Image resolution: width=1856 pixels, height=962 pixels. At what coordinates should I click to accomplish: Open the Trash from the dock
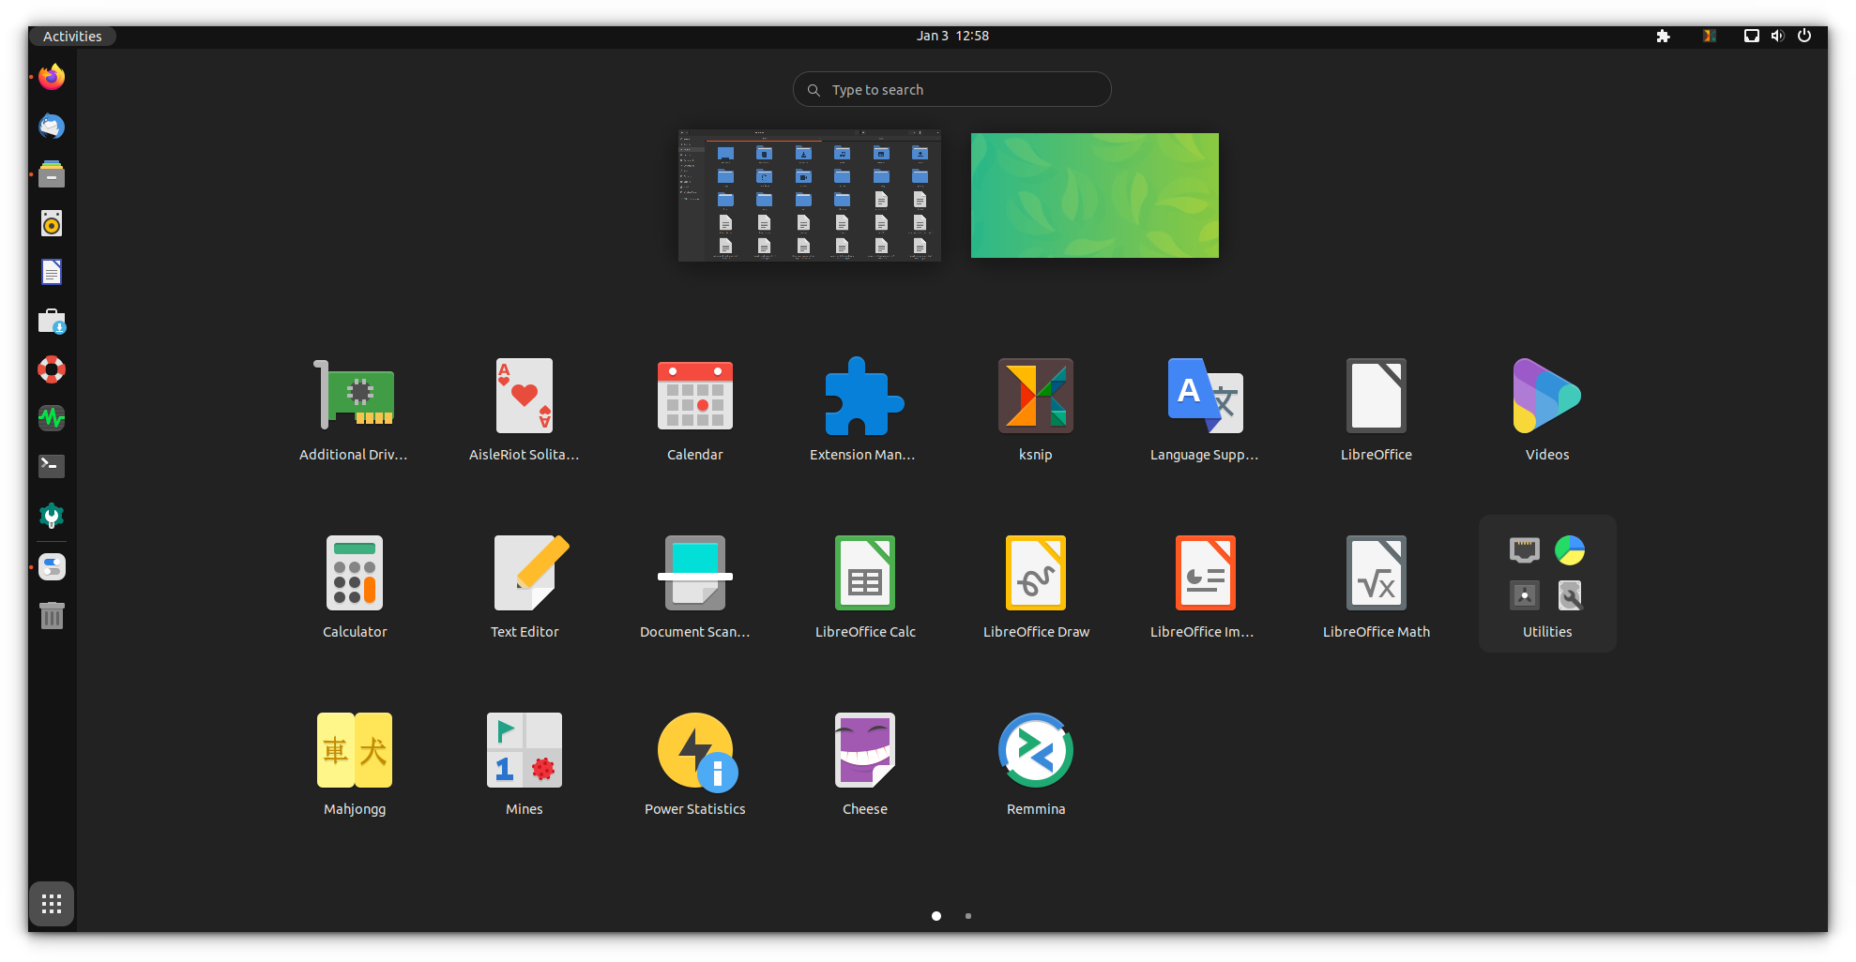52,615
